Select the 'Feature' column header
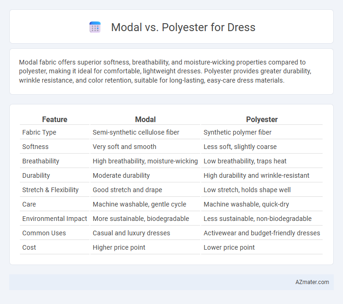 click(55, 119)
